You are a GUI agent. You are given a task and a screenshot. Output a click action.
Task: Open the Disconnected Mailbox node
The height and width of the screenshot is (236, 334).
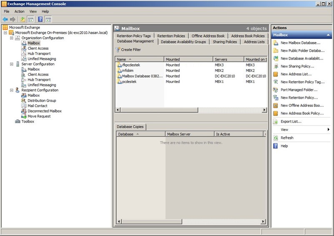pyautogui.click(x=45, y=111)
